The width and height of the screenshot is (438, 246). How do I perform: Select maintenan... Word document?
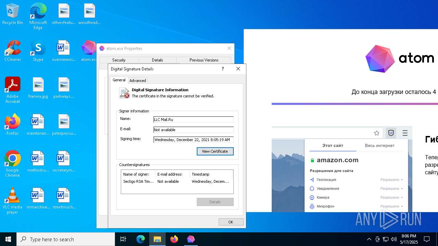[x=38, y=125]
